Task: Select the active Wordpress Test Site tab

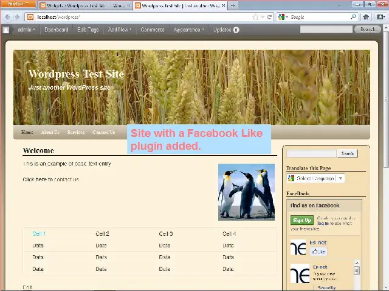Action: 181,5
